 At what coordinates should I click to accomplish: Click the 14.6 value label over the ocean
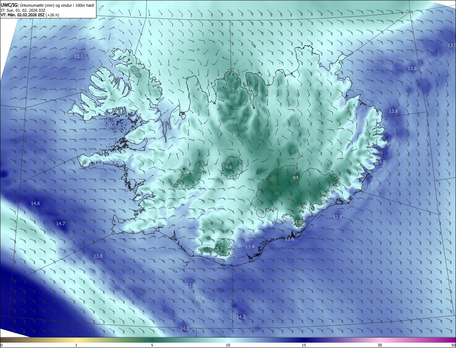coord(35,204)
